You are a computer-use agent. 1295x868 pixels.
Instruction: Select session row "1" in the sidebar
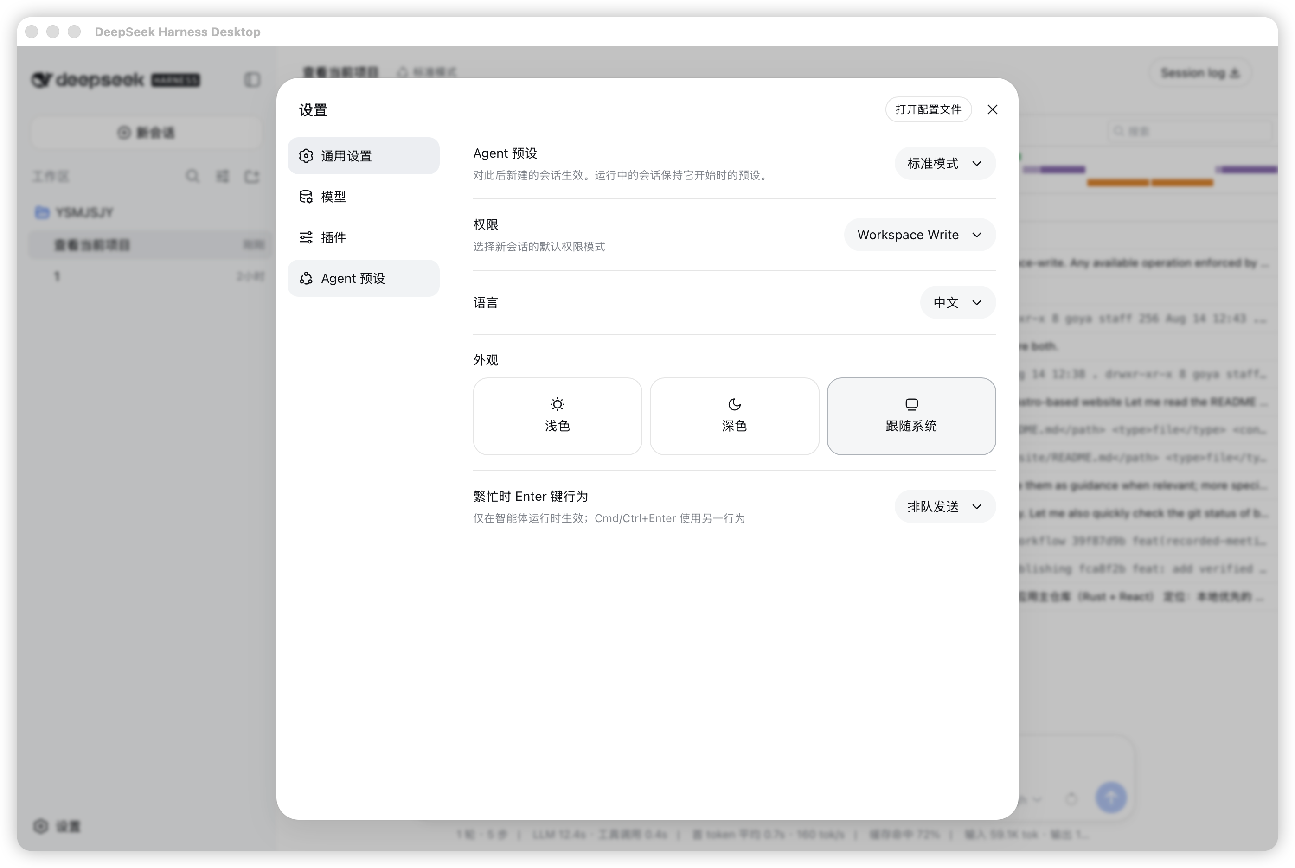pos(149,276)
